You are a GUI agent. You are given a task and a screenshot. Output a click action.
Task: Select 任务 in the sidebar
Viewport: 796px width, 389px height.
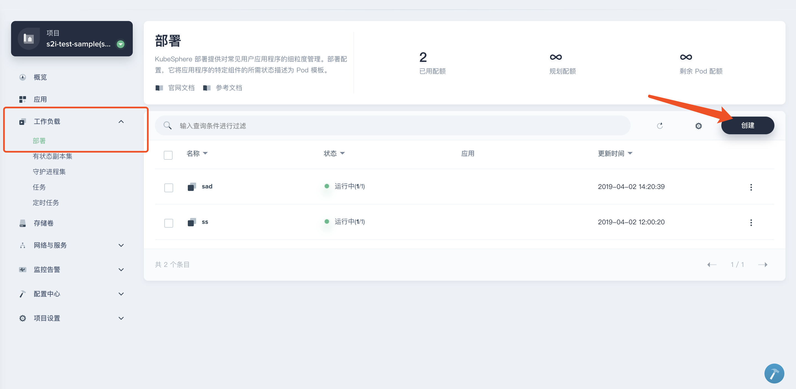[39, 187]
